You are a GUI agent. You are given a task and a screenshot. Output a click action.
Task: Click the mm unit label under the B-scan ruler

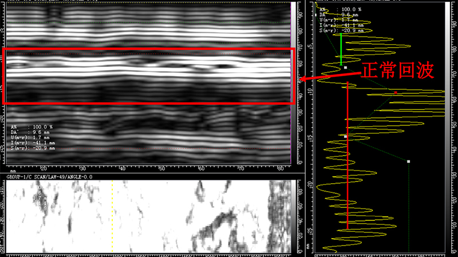click(13, 171)
